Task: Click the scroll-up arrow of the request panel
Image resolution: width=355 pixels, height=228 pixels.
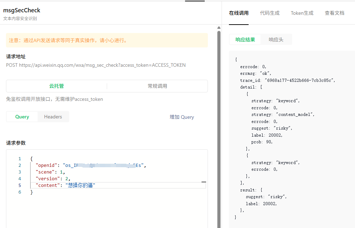Action: (x=219, y=28)
